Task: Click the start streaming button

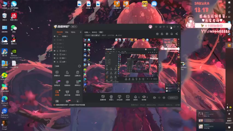Action: point(173,98)
